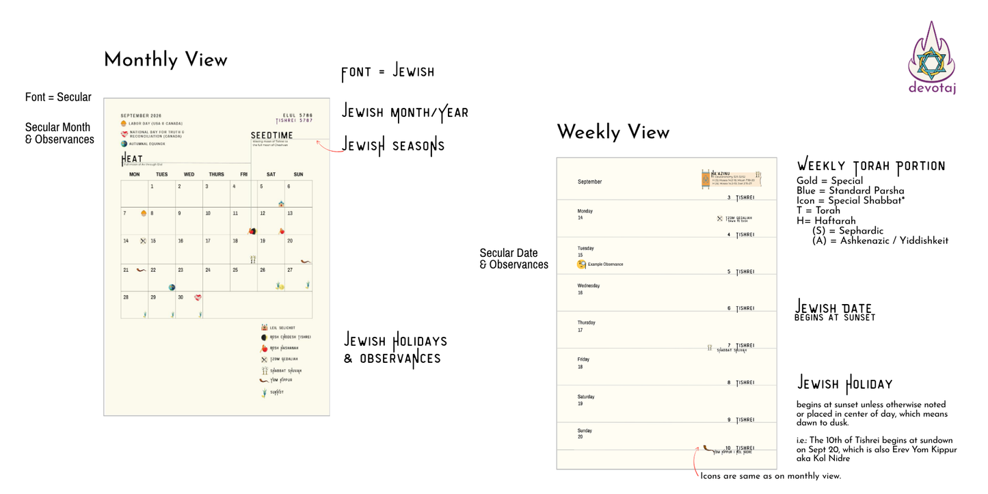This screenshot has width=988, height=494.
Task: Click the heart icon on September 30 cell
Action: 198,297
